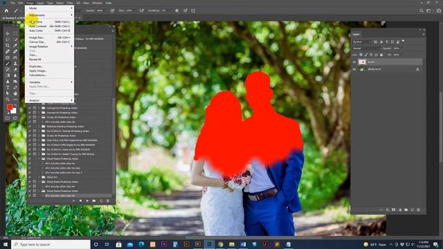Expand Portrait Oil Painting action set
The image size is (443, 249).
(x=39, y=131)
